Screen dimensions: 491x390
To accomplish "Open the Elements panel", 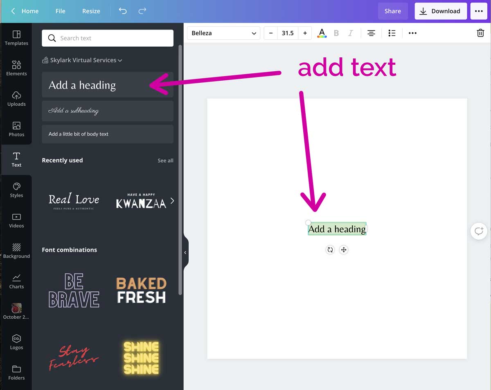I will tap(16, 68).
